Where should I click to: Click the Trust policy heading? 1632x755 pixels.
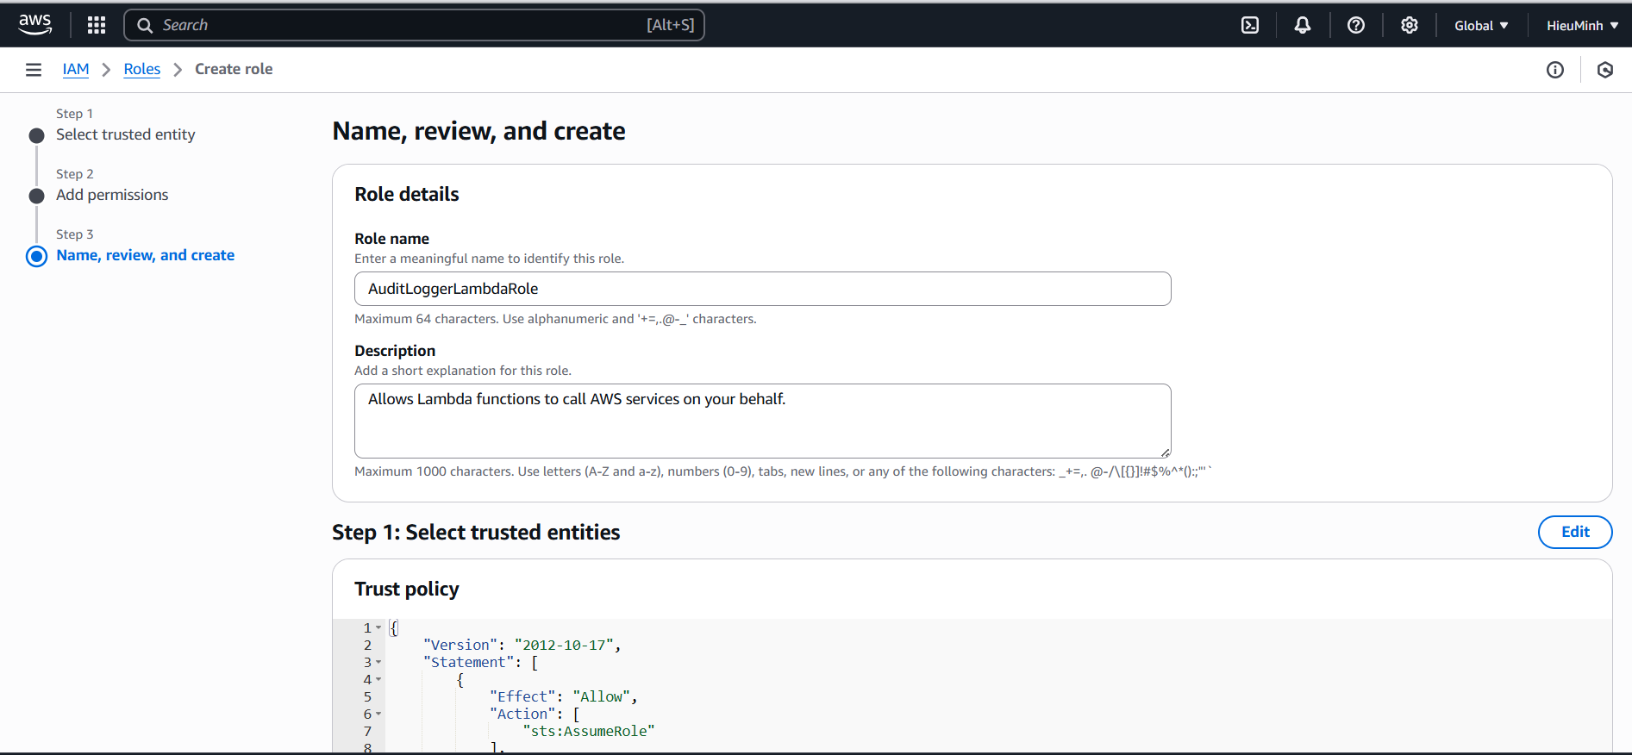pos(407,589)
